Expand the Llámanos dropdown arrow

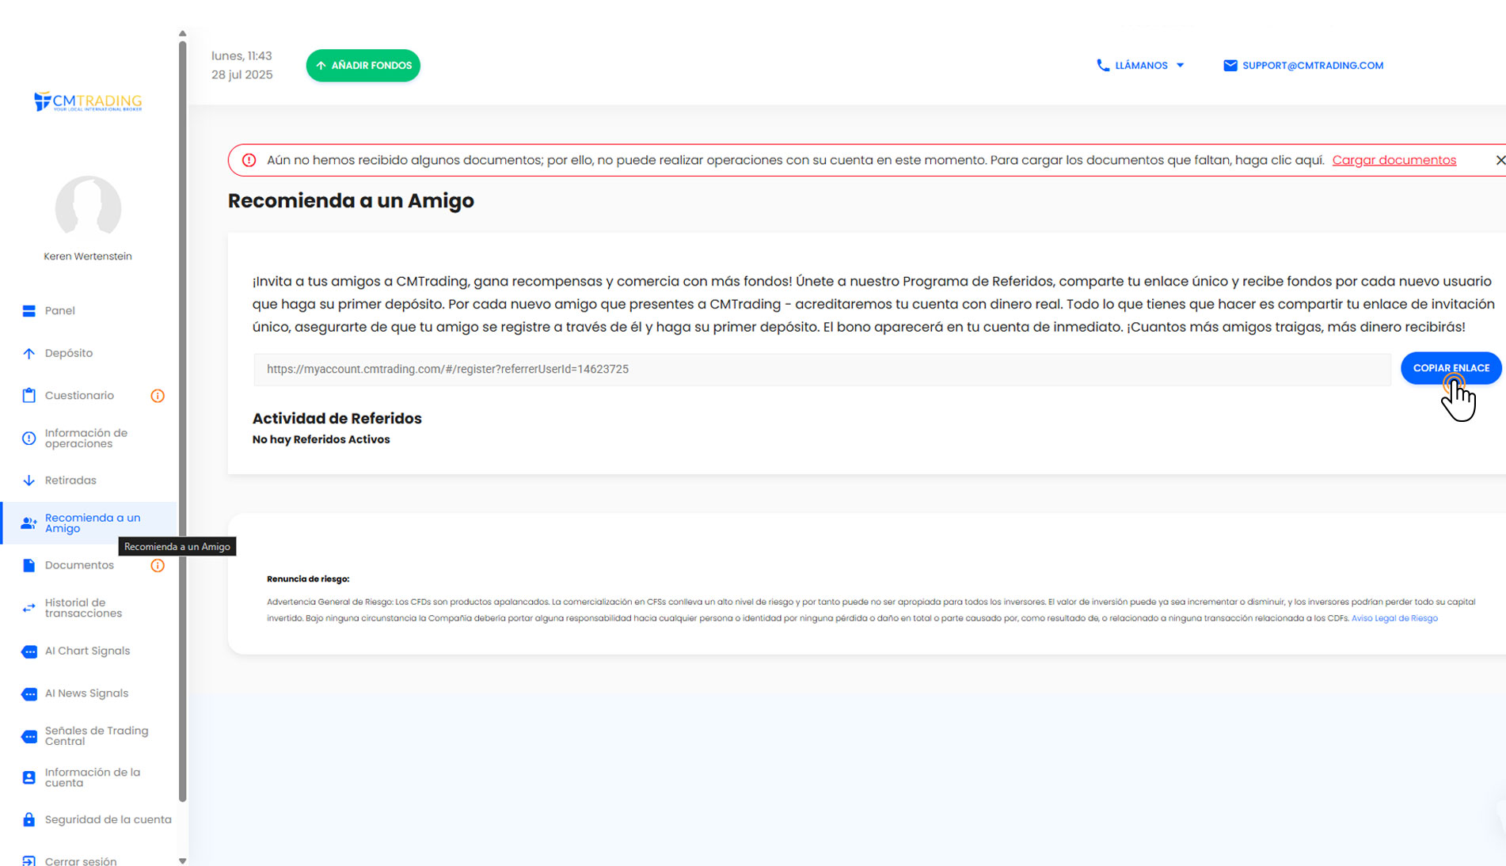[x=1180, y=66]
